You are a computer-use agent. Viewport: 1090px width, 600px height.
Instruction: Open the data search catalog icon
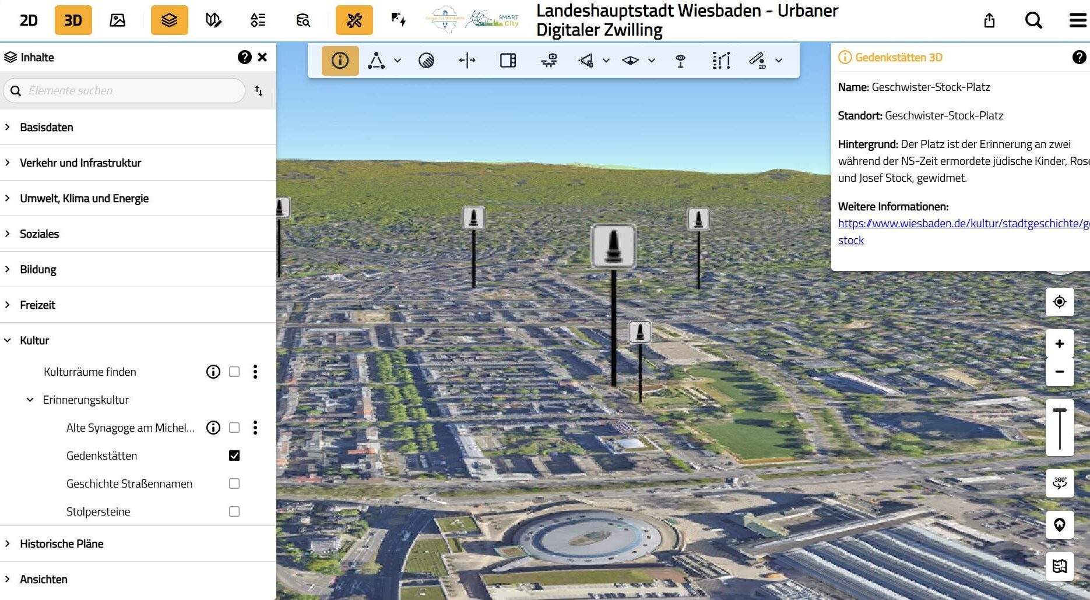click(x=303, y=20)
